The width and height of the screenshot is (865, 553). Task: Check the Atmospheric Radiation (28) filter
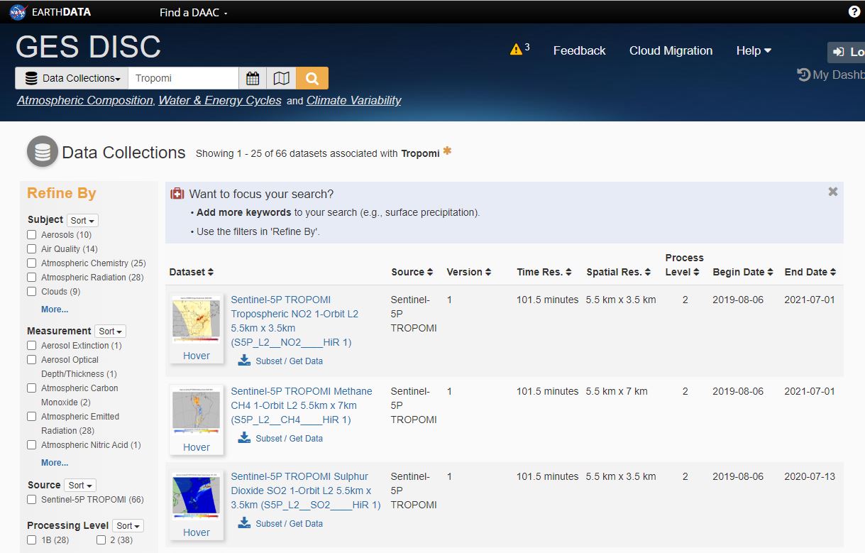(31, 277)
